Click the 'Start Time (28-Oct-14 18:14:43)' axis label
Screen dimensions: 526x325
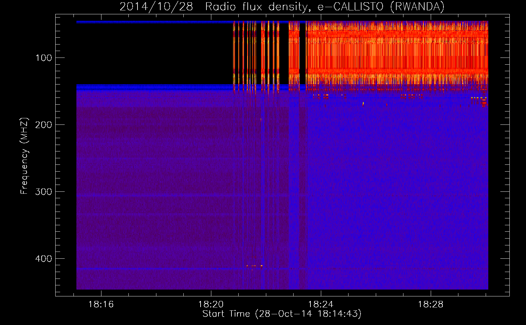coord(282,314)
